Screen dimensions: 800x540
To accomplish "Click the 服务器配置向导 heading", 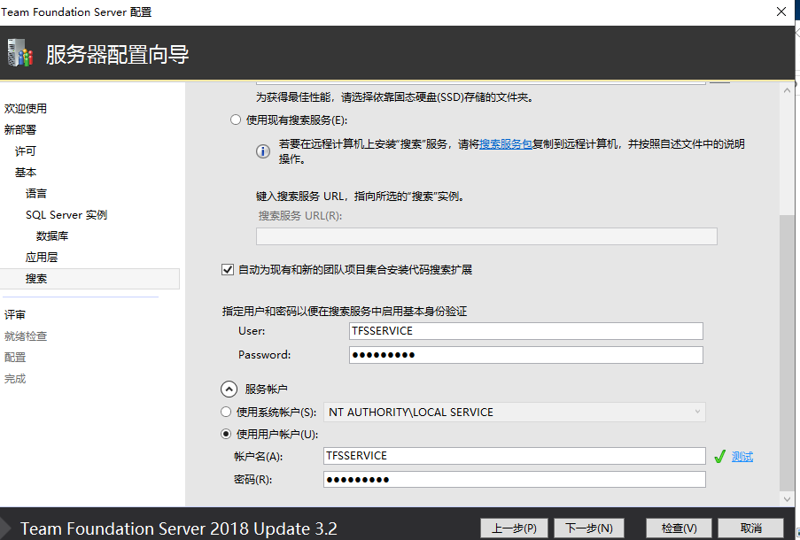I will point(117,54).
